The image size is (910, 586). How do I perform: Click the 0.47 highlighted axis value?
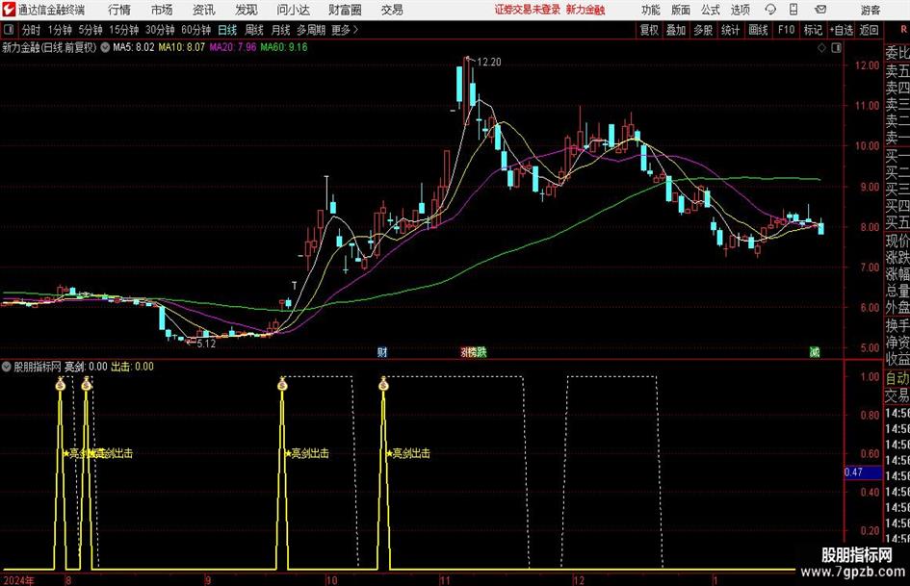(863, 472)
